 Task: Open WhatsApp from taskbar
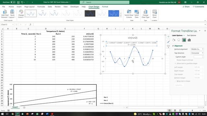tap(37, 114)
